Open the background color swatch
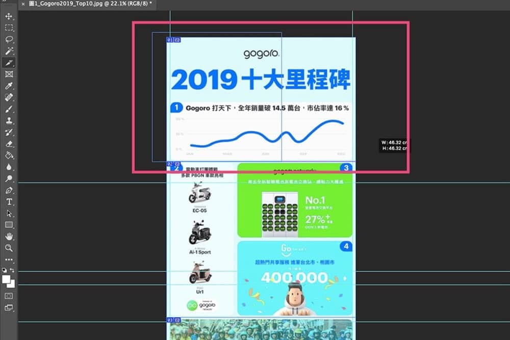Viewport: 510px width, 340px height. (x=12, y=285)
